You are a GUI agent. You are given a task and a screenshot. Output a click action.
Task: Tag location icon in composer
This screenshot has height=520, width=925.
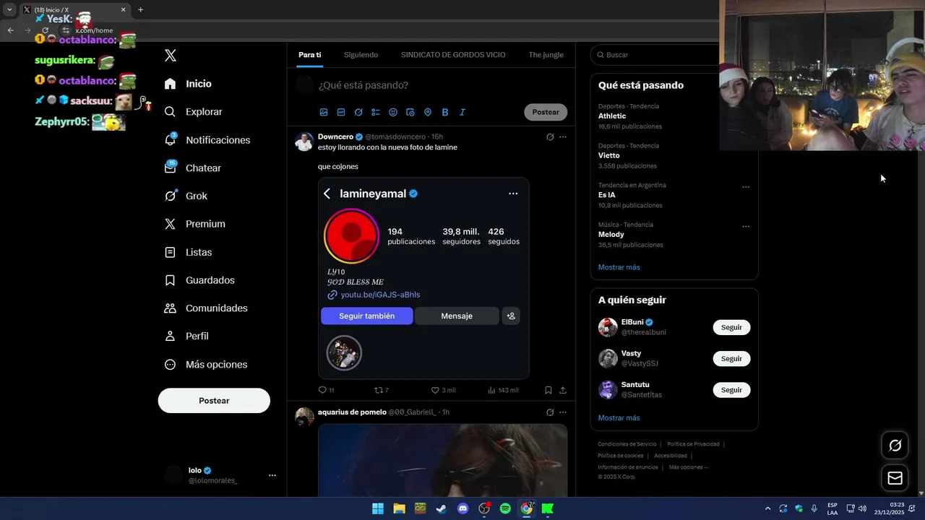pyautogui.click(x=428, y=112)
